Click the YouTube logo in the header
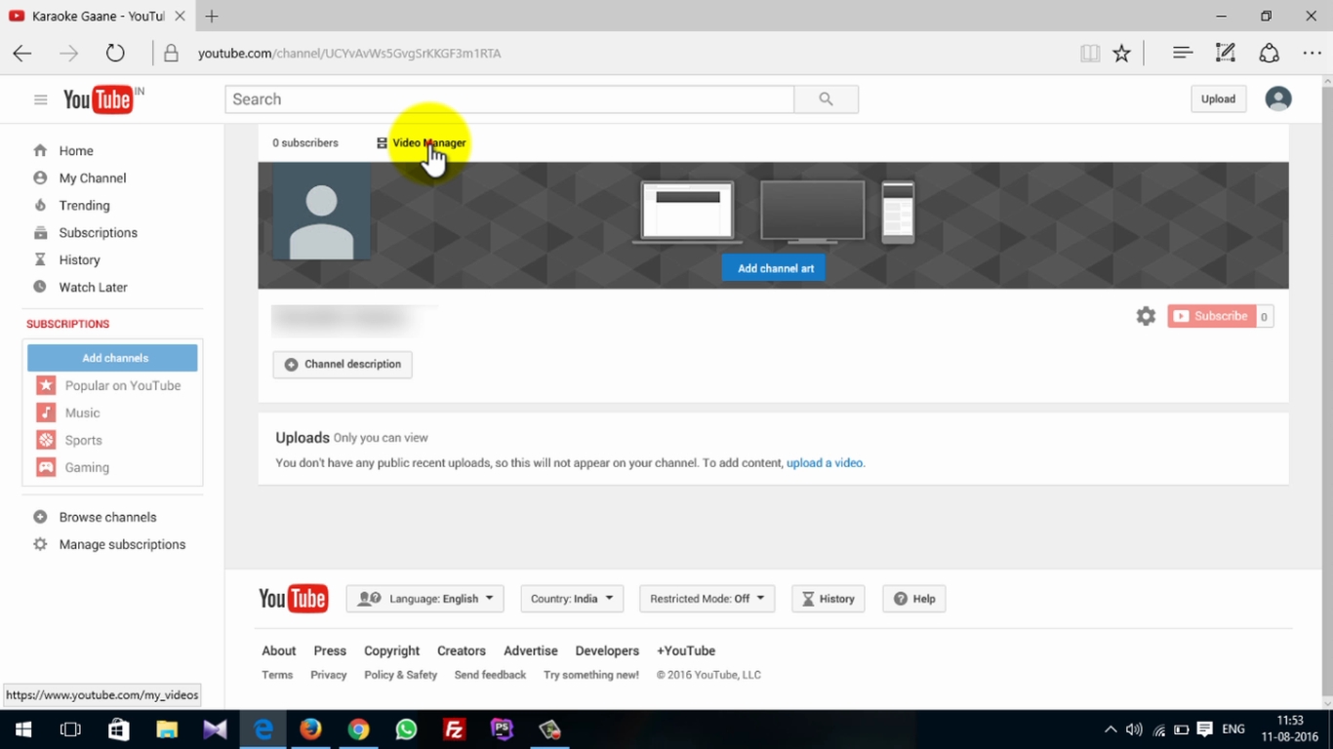The image size is (1333, 749). click(x=99, y=99)
